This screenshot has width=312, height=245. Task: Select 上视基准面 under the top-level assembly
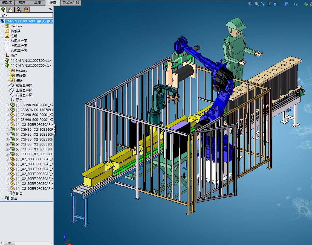point(19,46)
